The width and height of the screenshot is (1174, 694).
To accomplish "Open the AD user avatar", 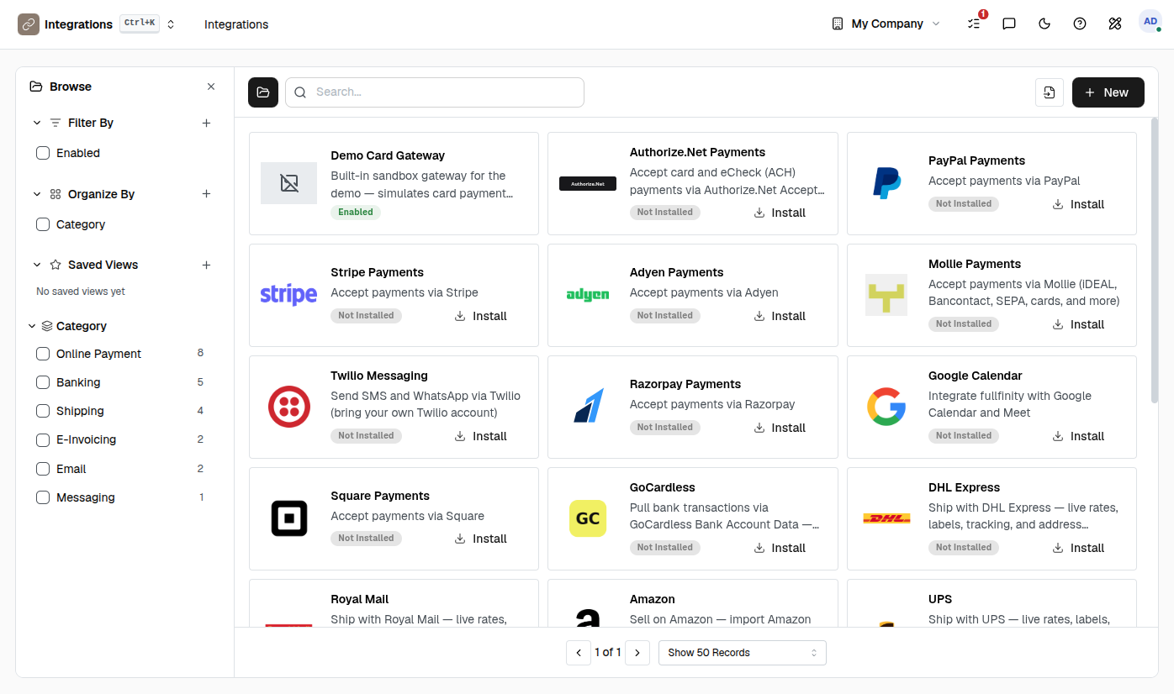I will 1150,22.
